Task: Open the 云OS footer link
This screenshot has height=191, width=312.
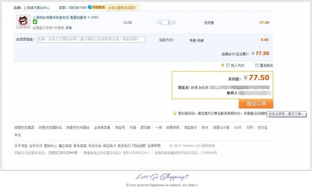Action: point(238,128)
